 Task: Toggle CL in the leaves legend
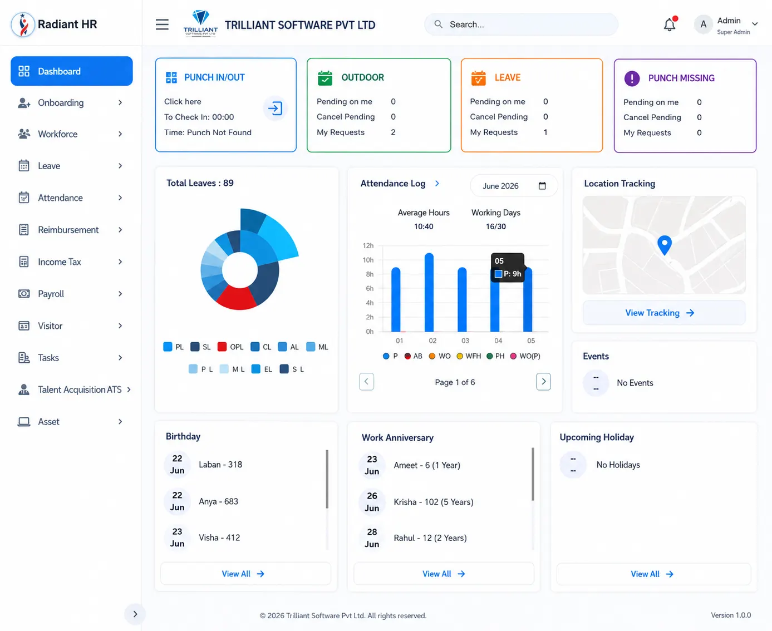(261, 347)
